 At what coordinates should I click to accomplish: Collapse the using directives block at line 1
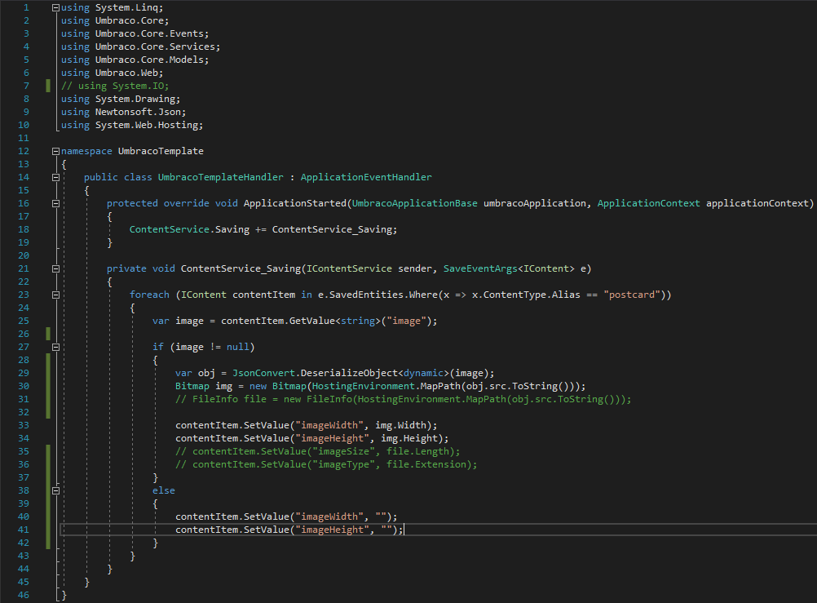tap(55, 8)
